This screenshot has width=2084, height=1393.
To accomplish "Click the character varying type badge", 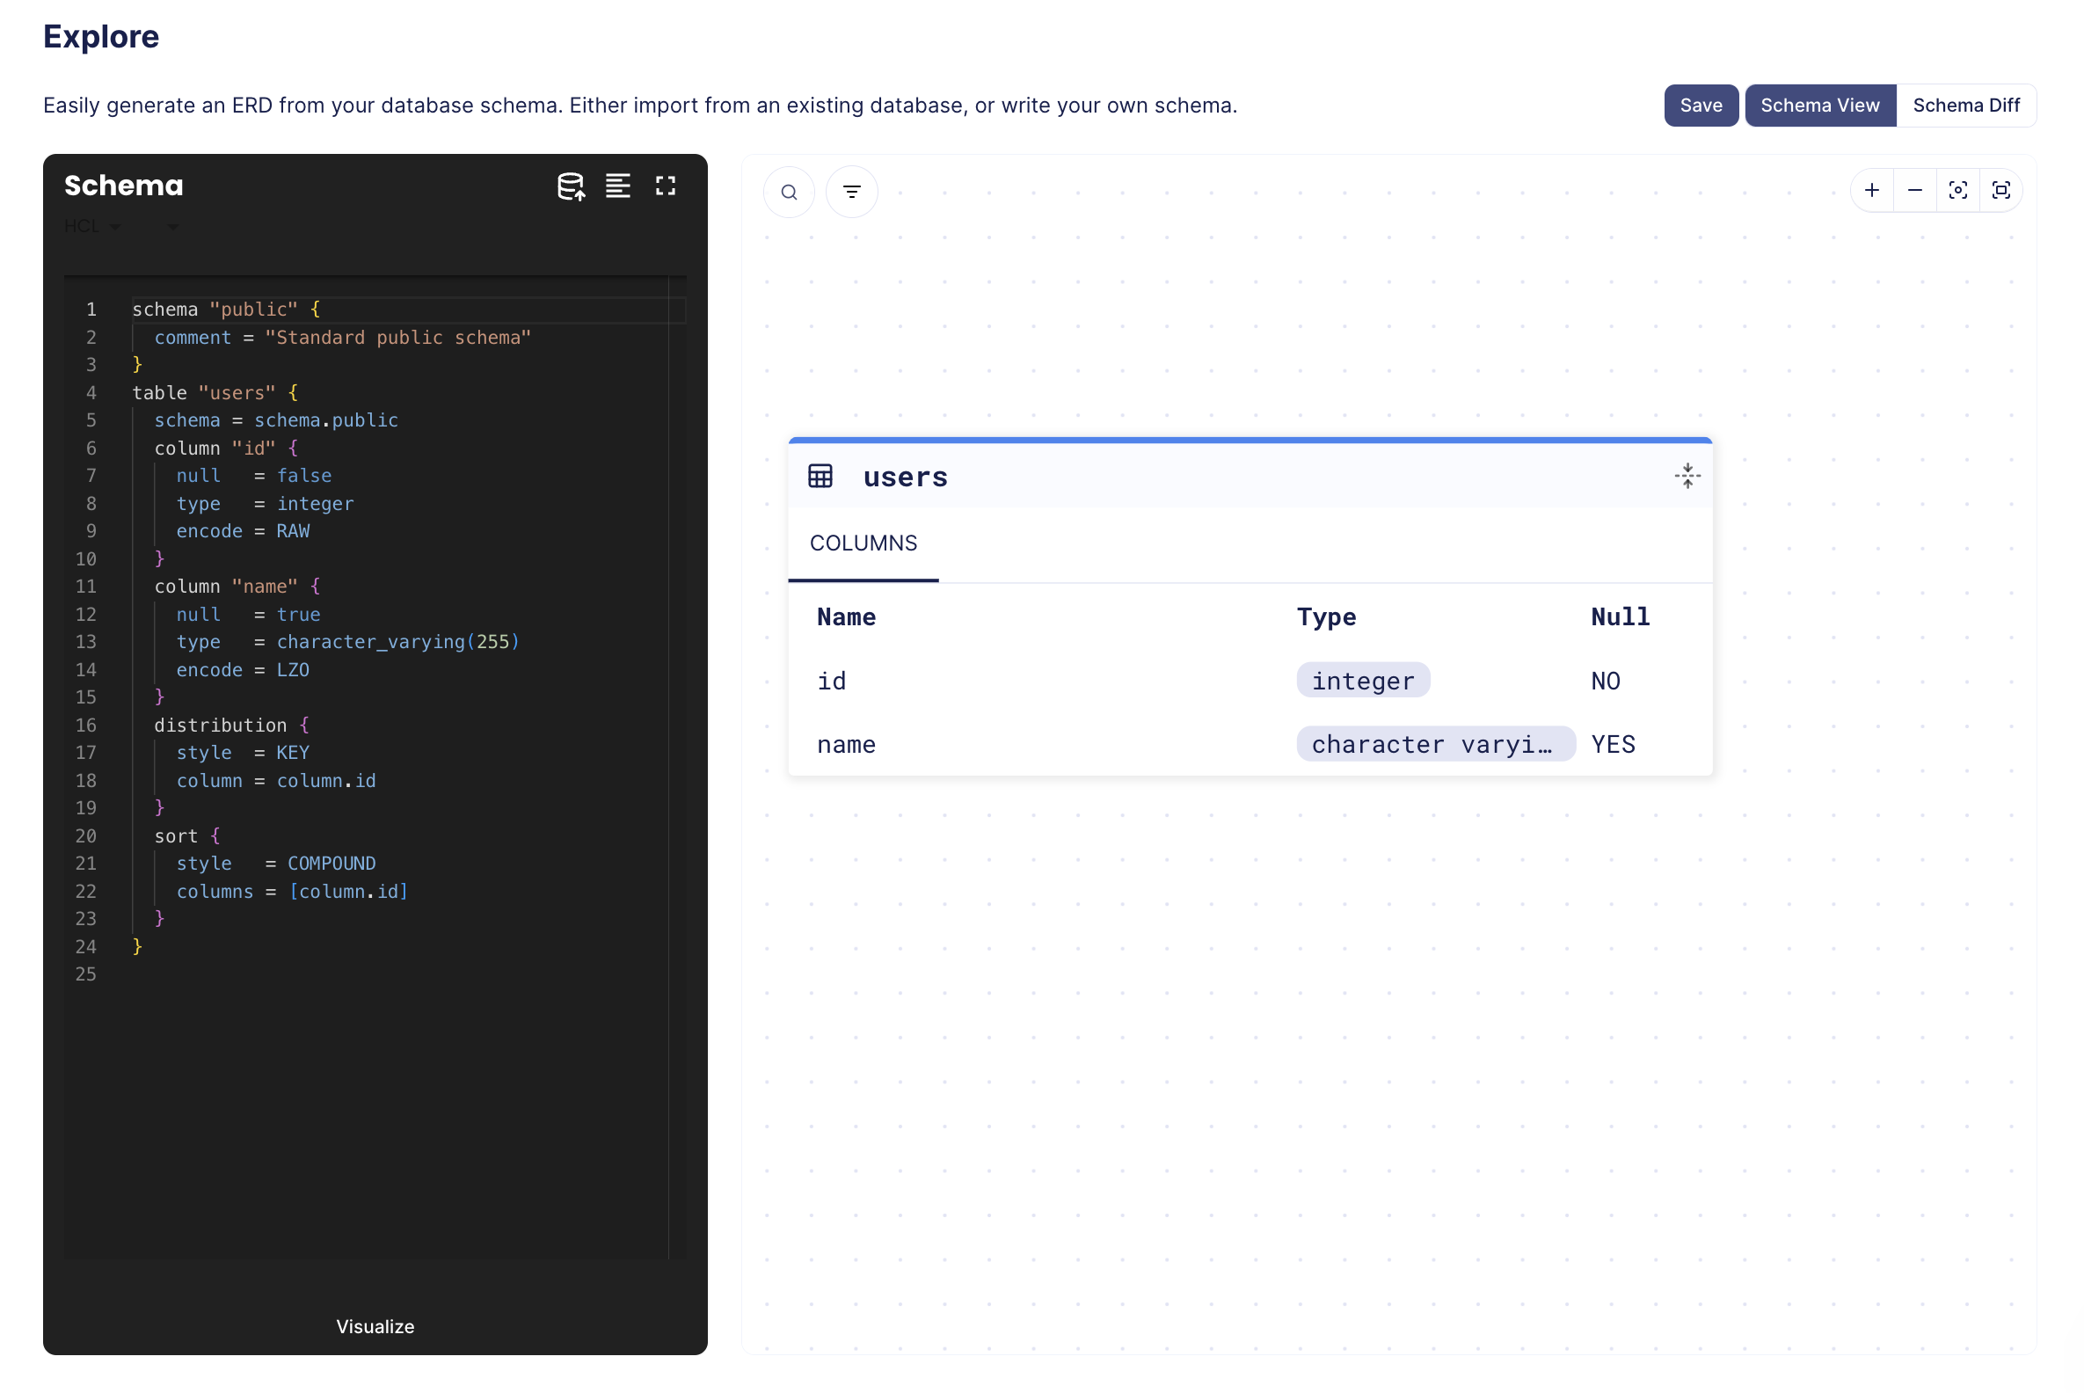I will pos(1435,745).
